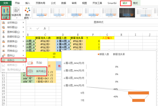Click inside the formula bar input field
Viewport: 158px width, 106px height.
[104, 28]
